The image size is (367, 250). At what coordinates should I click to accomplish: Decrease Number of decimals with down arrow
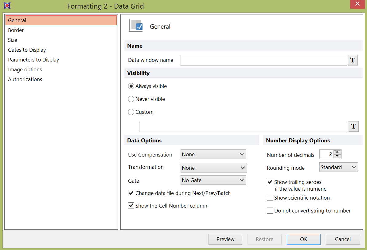tap(337, 156)
